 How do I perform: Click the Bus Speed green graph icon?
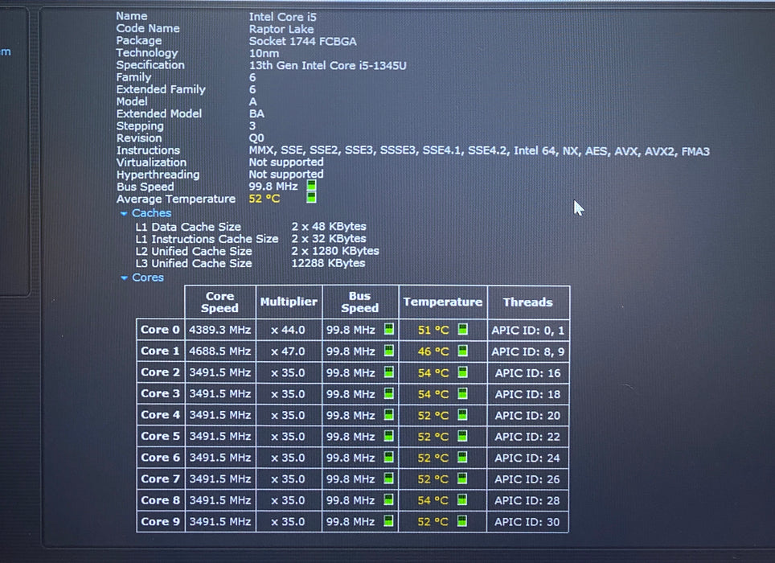[311, 186]
